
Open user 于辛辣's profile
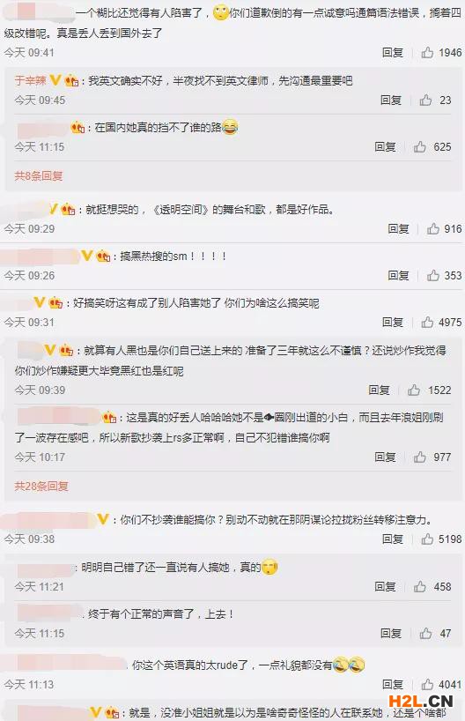[x=30, y=81]
